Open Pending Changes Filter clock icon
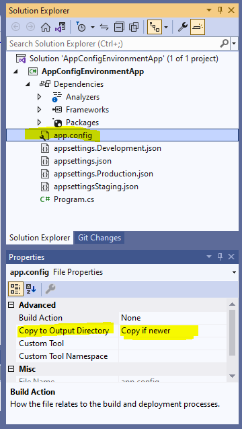 [x=81, y=27]
